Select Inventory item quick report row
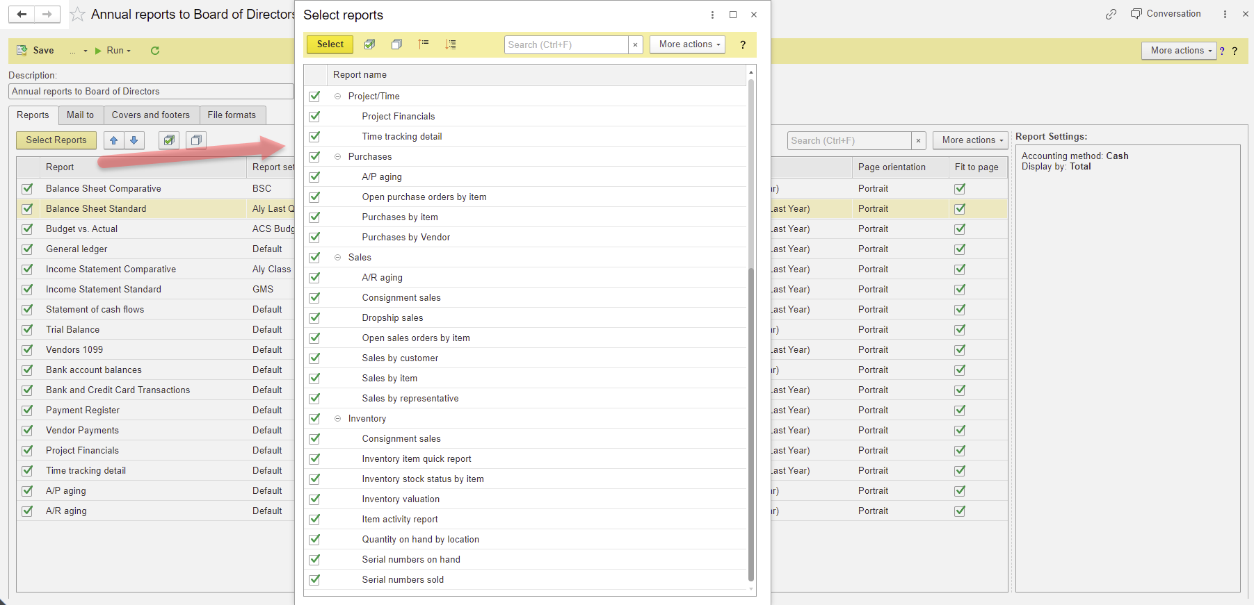This screenshot has height=605, width=1254. pos(525,458)
